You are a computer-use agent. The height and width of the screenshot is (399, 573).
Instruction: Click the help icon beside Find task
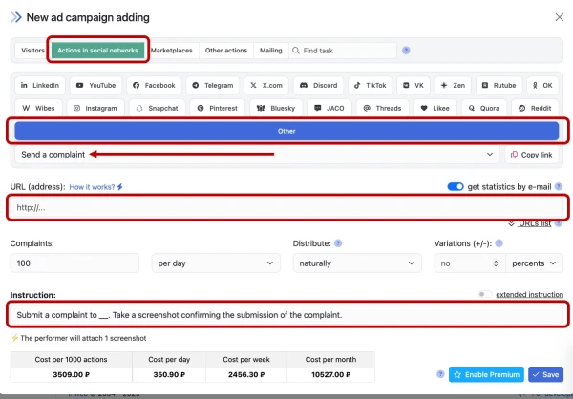coord(407,51)
